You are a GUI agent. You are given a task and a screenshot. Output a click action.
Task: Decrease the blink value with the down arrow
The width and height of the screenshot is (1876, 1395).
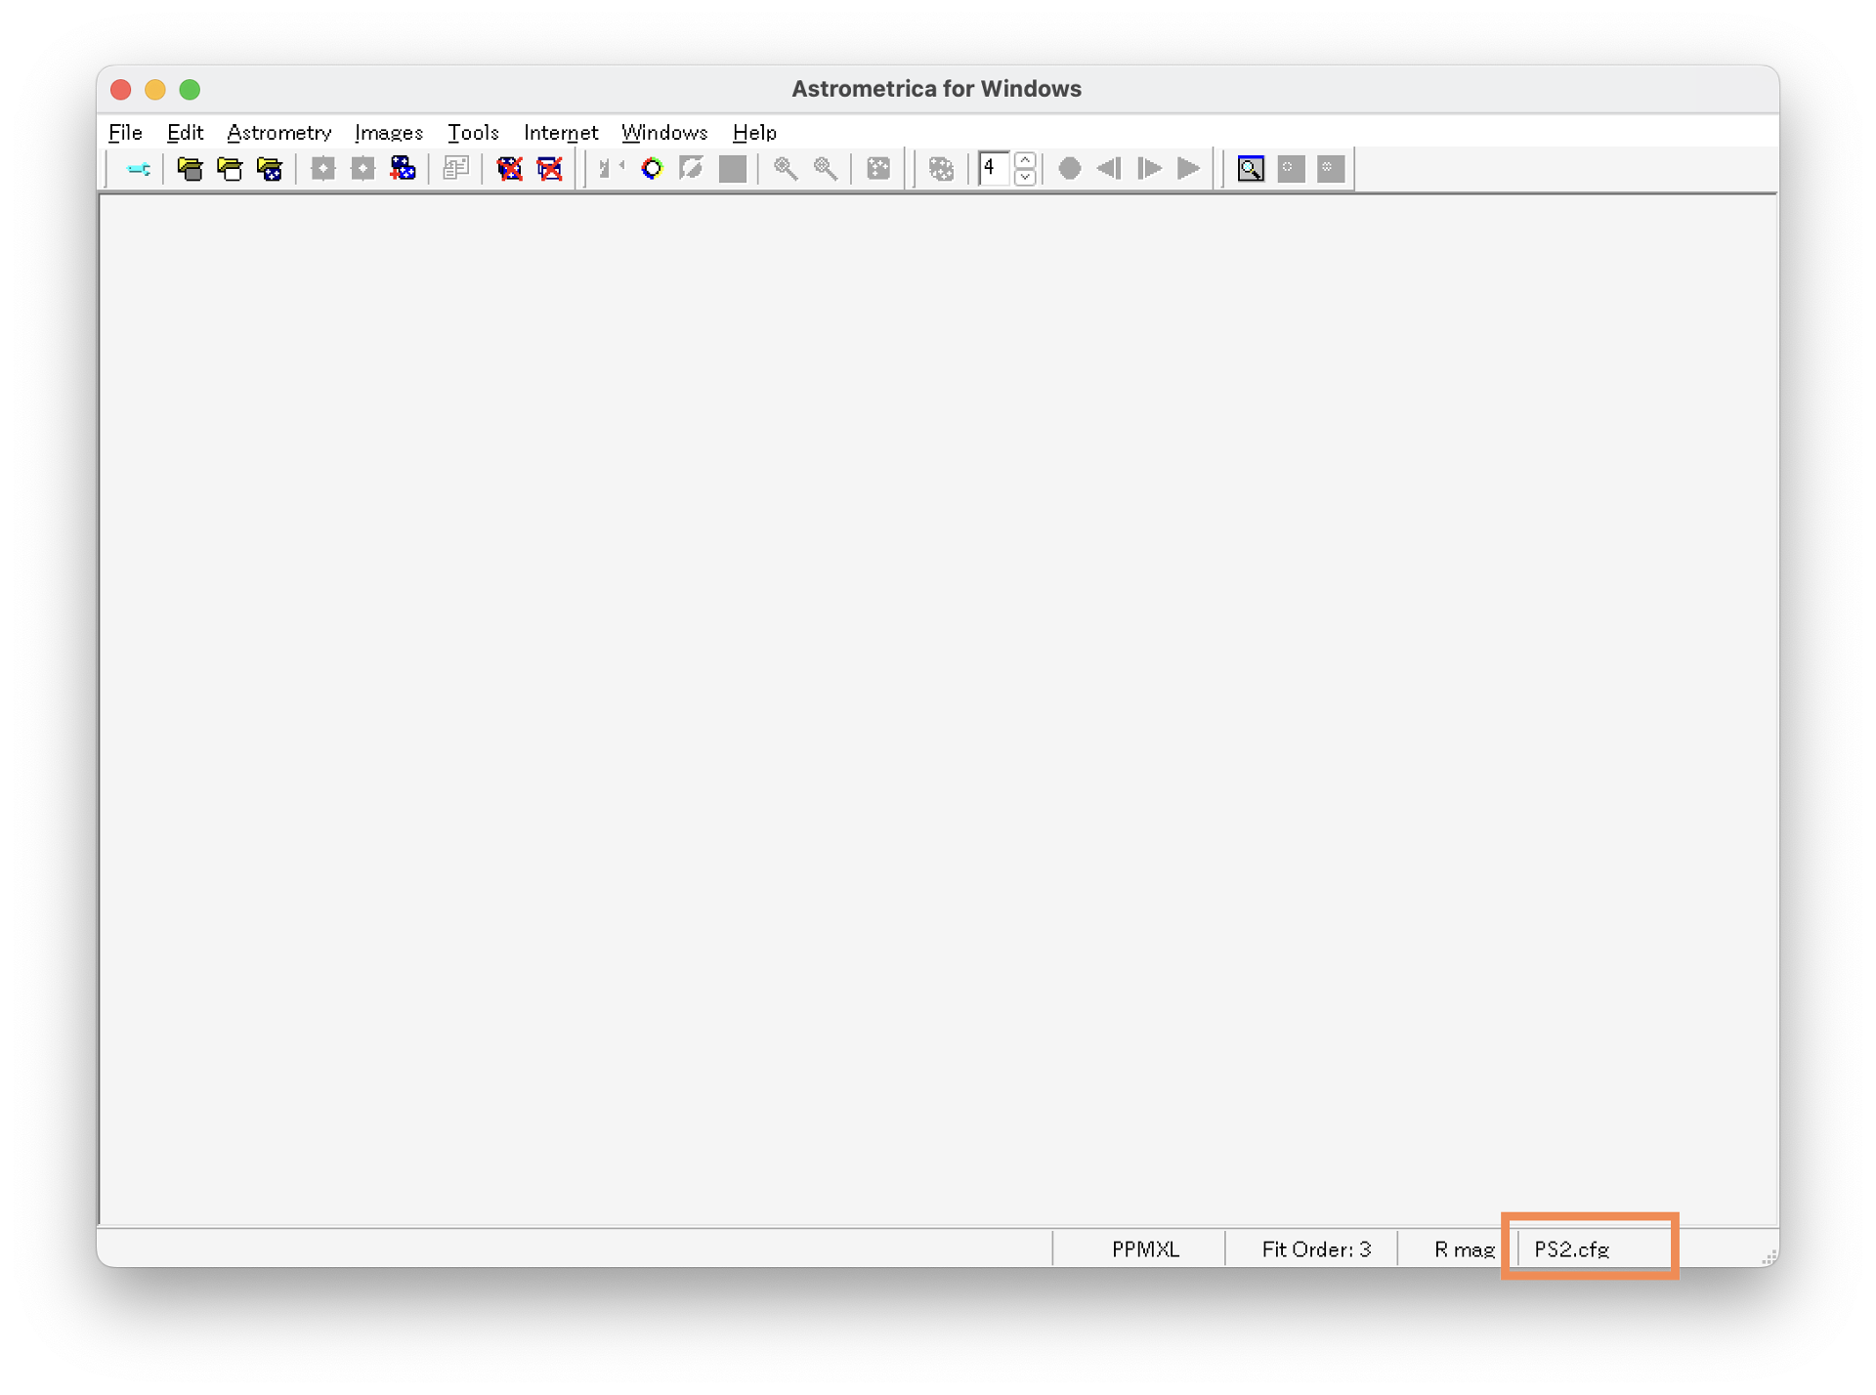pos(1025,178)
